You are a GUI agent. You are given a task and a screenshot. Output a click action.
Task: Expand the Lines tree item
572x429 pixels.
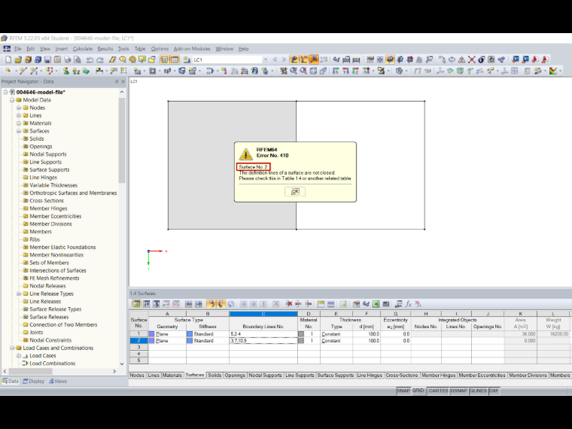19,115
